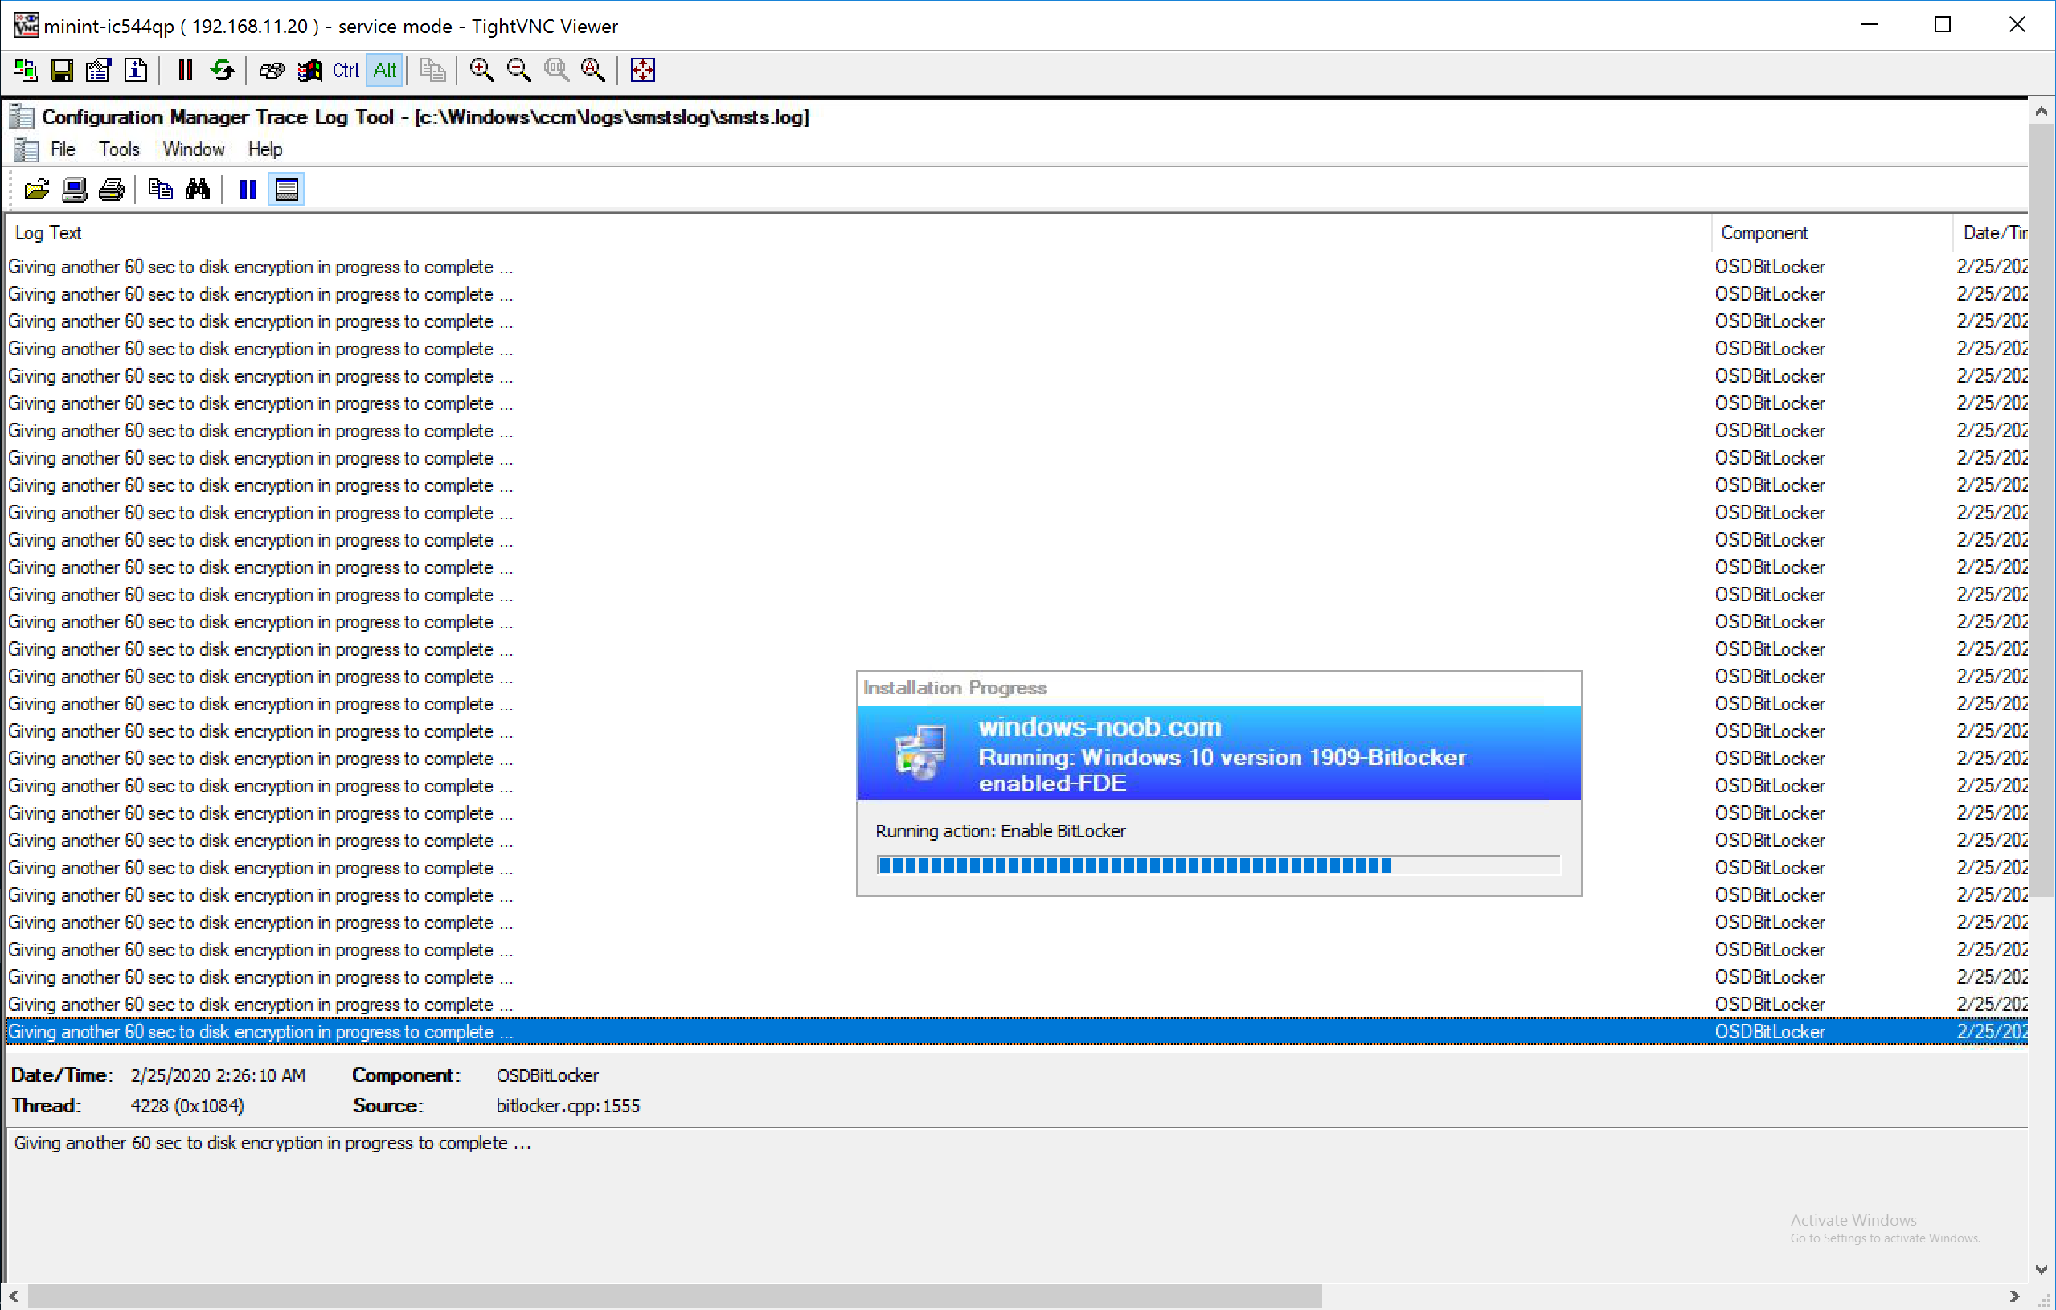Send Ctrl+Alt+Del to remote machine

click(272, 70)
